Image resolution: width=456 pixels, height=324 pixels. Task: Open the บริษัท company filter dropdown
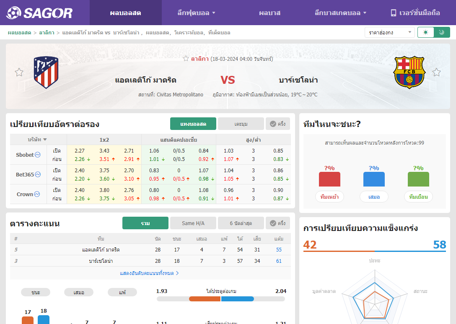37,140
